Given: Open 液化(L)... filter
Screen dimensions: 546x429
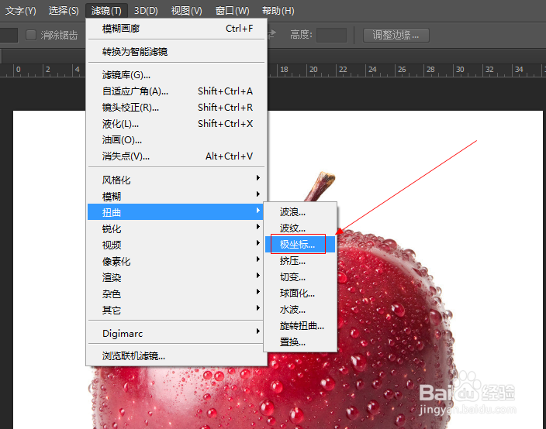Looking at the screenshot, I should point(178,124).
